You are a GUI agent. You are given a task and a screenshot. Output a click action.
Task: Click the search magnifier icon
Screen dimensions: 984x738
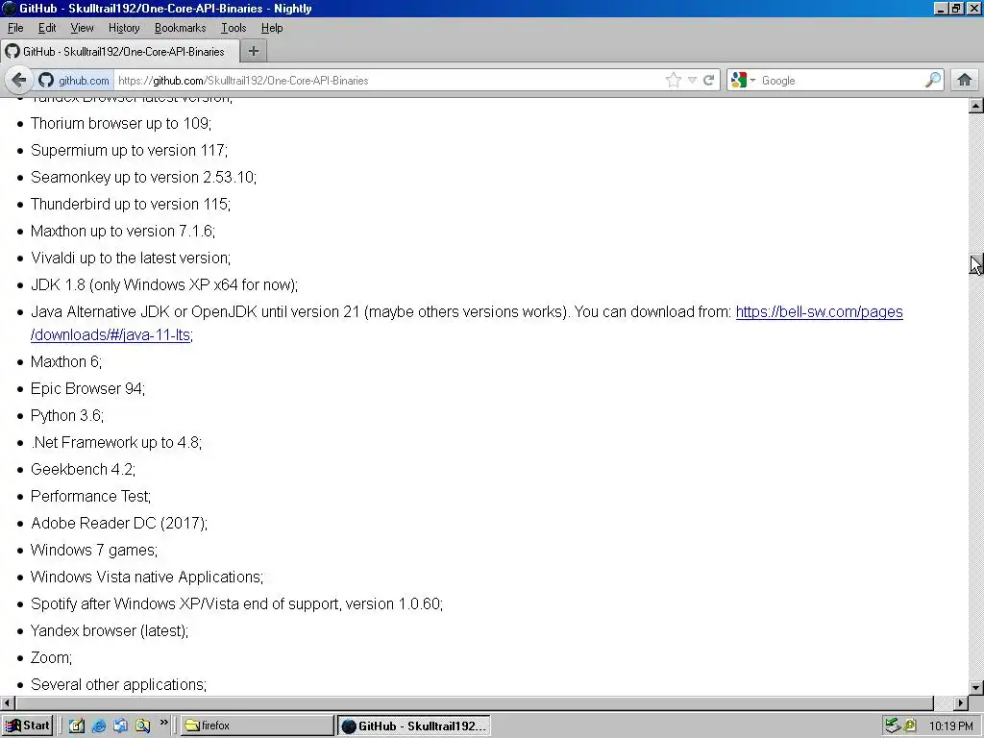pyautogui.click(x=933, y=80)
